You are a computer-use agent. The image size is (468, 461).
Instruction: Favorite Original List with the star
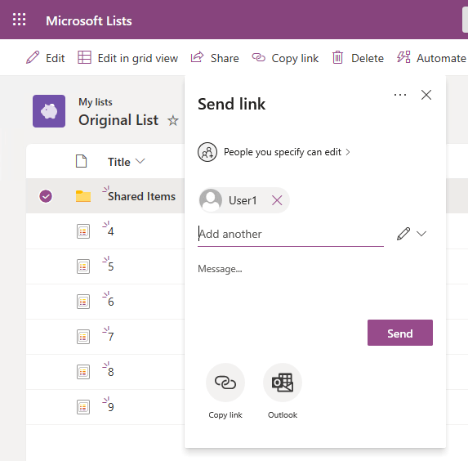173,120
